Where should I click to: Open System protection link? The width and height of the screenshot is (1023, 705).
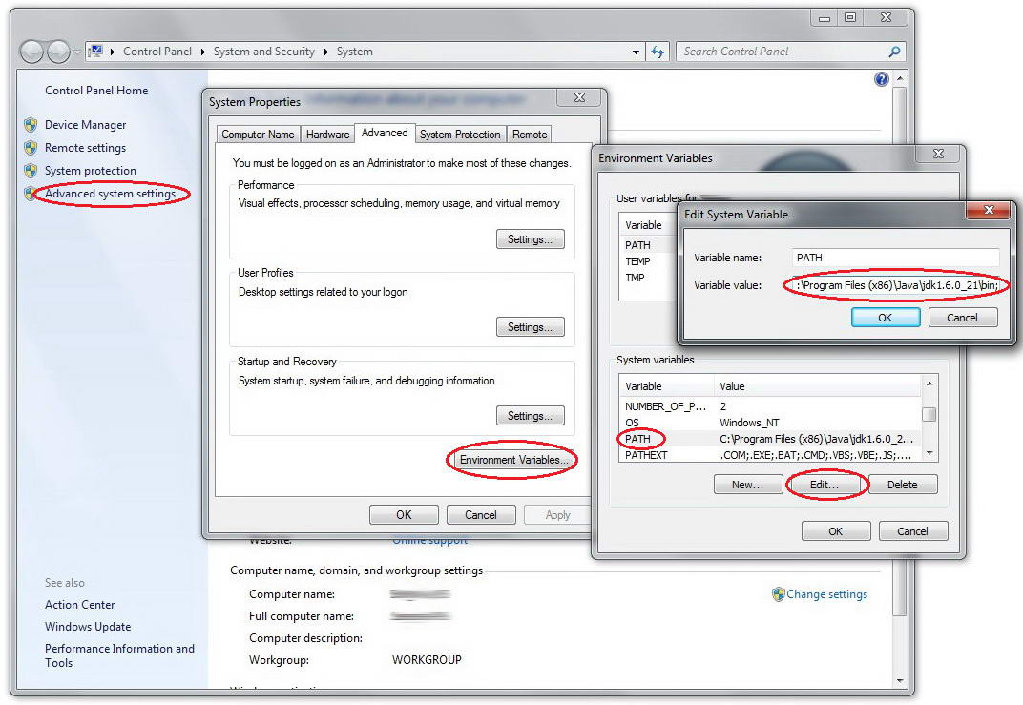(x=91, y=171)
